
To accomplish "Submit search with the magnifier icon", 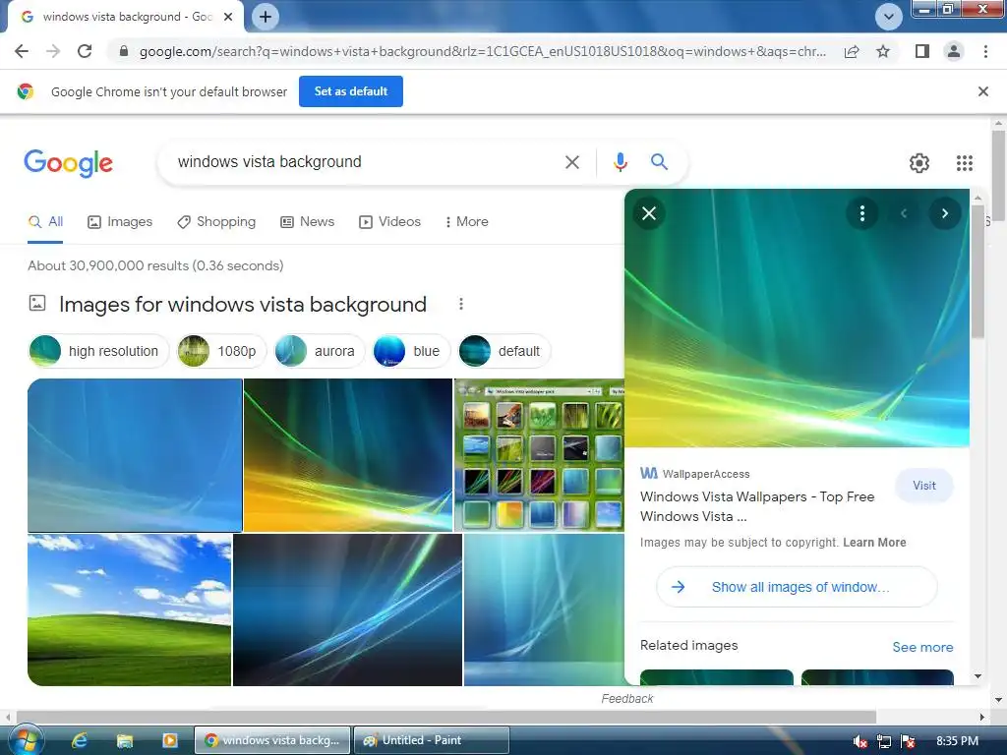I will tap(659, 162).
